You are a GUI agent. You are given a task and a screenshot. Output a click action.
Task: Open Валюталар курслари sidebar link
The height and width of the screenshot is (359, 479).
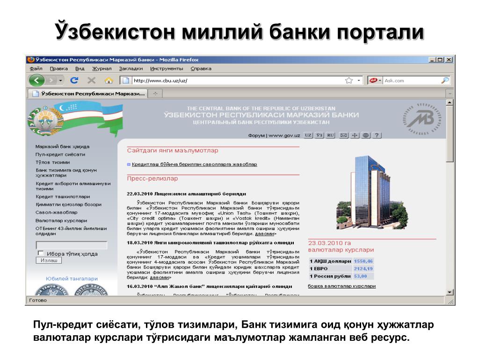click(61, 221)
